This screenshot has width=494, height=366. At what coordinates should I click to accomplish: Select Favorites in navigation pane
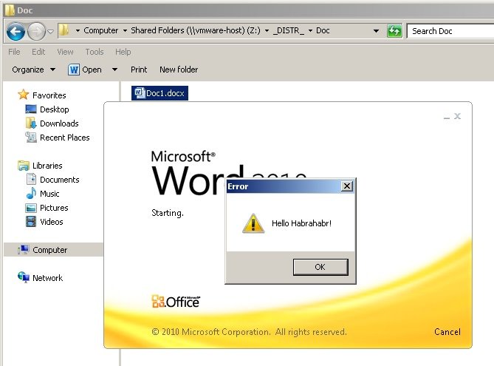coord(49,95)
